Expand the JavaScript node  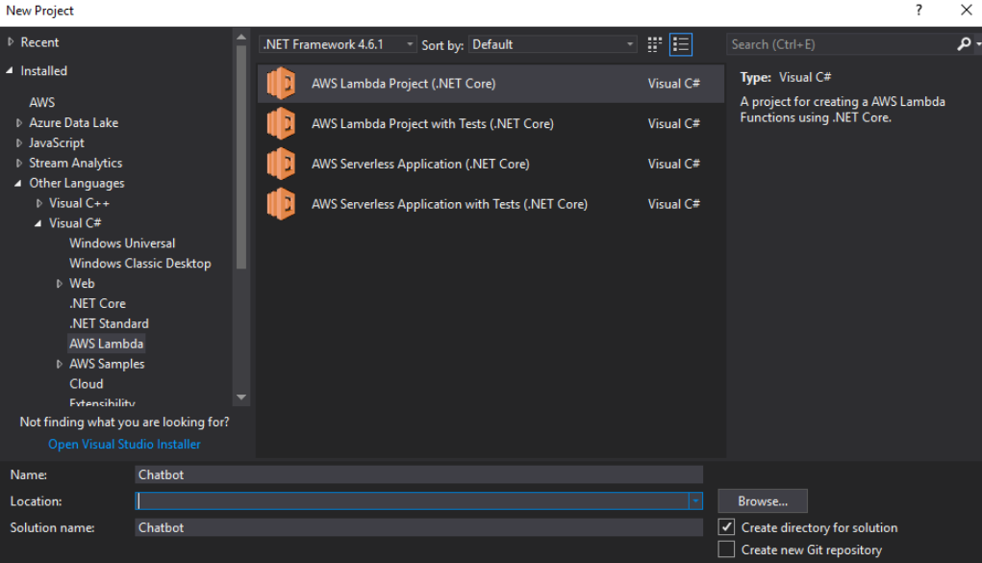(x=19, y=143)
